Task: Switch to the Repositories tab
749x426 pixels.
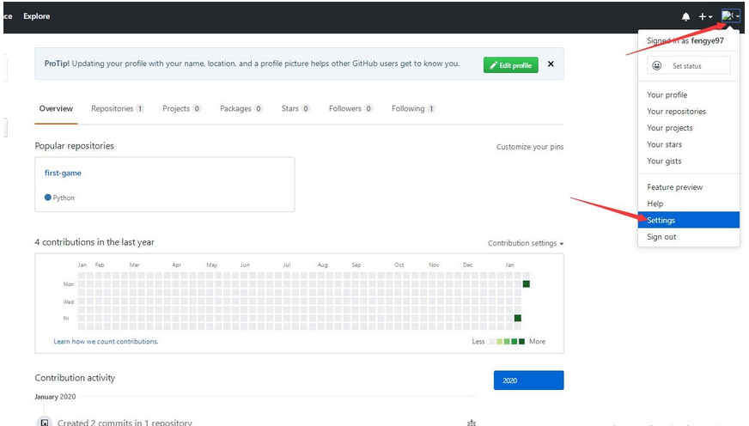Action: [x=117, y=109]
